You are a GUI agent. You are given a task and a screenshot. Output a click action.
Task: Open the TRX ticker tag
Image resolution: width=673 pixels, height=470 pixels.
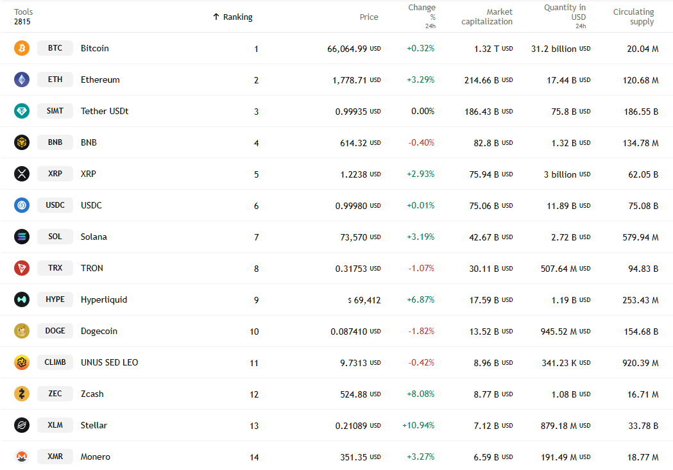click(x=55, y=268)
